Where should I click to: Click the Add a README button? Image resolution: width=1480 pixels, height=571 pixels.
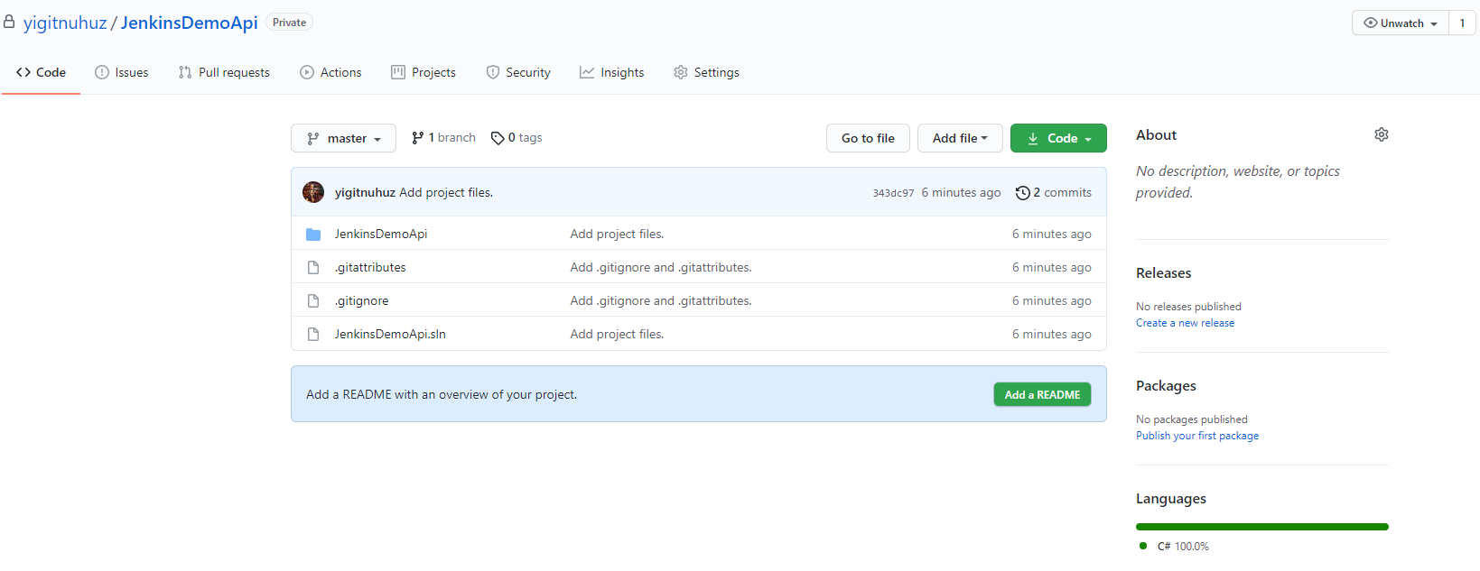pyautogui.click(x=1042, y=394)
